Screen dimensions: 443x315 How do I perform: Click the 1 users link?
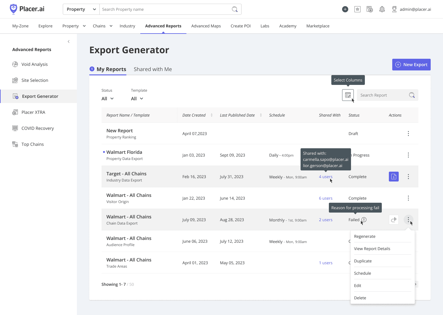point(325,263)
